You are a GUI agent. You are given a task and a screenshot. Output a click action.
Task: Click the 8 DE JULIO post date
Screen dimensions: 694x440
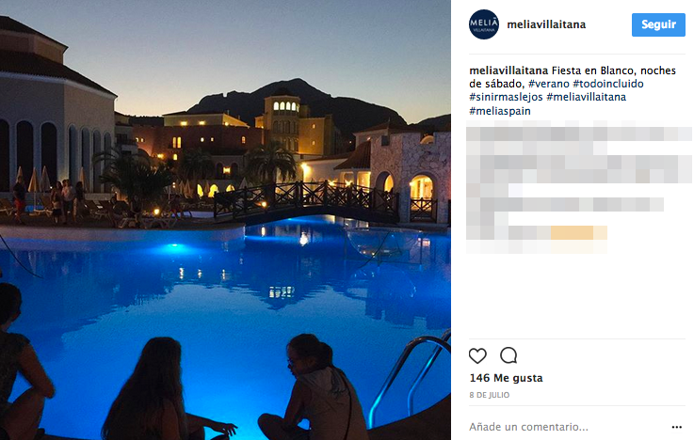pyautogui.click(x=489, y=395)
